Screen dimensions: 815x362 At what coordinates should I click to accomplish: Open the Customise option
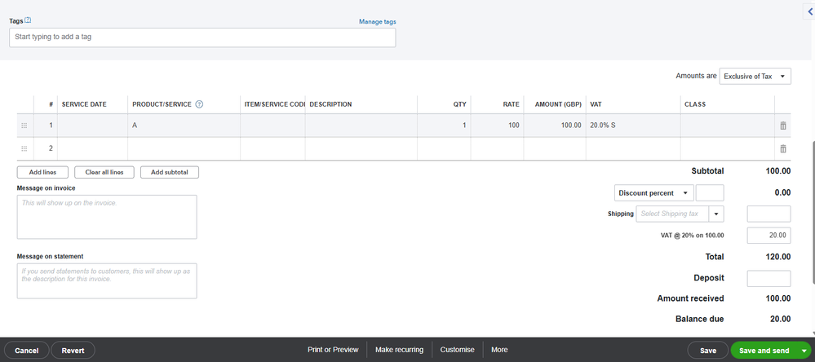click(x=458, y=350)
